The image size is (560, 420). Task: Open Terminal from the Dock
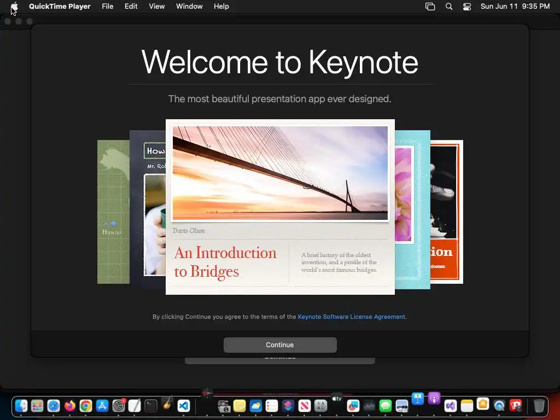(151, 406)
